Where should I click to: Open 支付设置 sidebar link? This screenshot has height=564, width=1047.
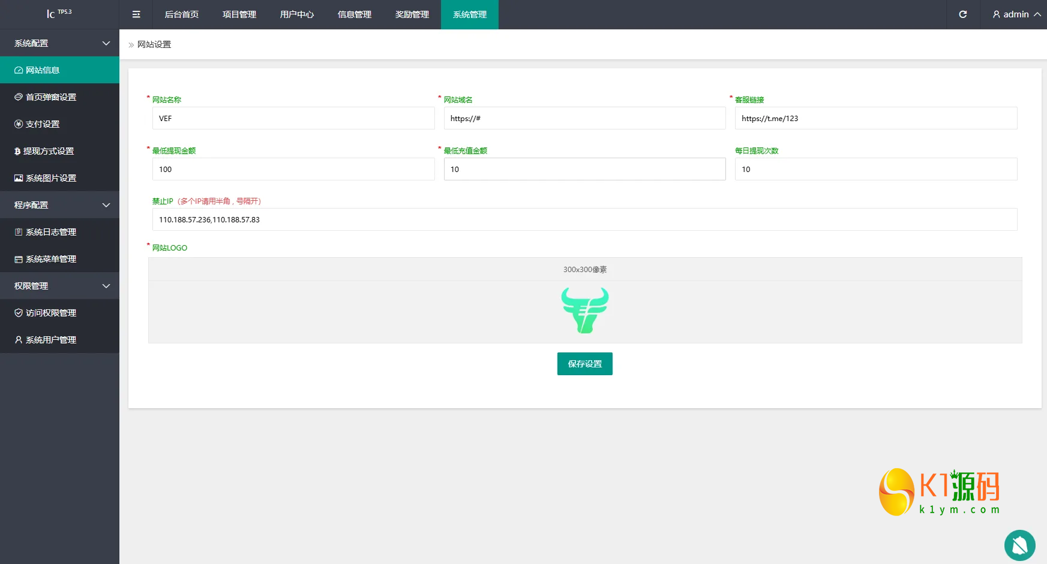pyautogui.click(x=59, y=124)
